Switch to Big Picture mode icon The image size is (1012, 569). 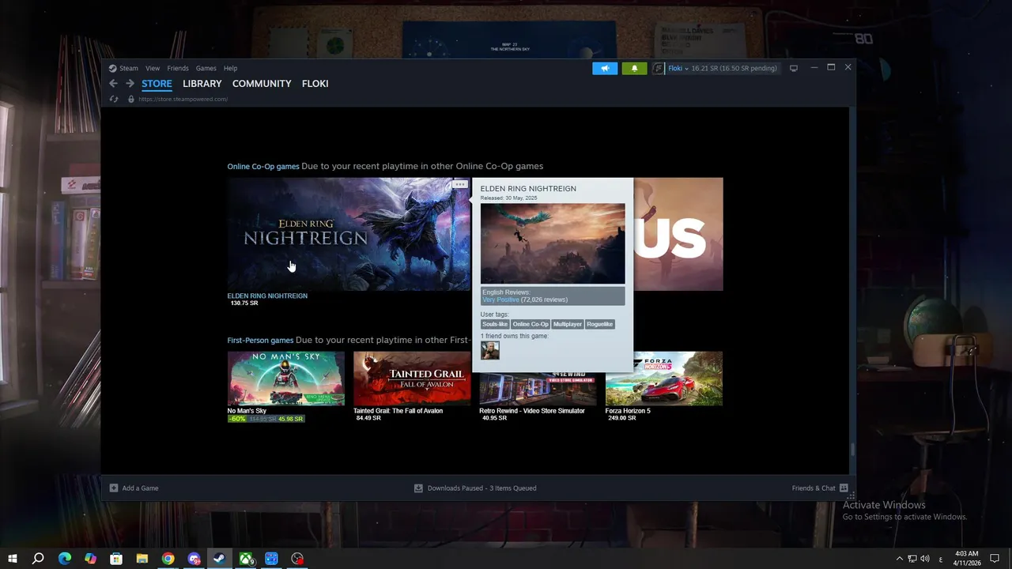tap(794, 68)
